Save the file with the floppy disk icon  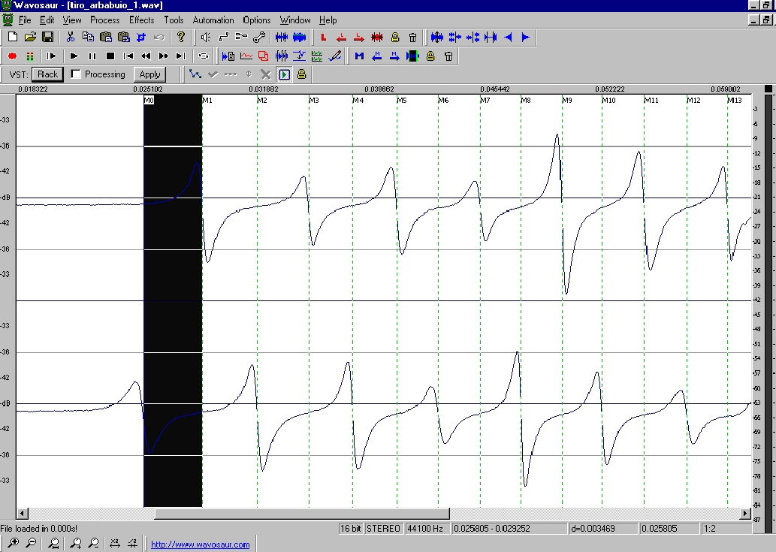tap(47, 37)
